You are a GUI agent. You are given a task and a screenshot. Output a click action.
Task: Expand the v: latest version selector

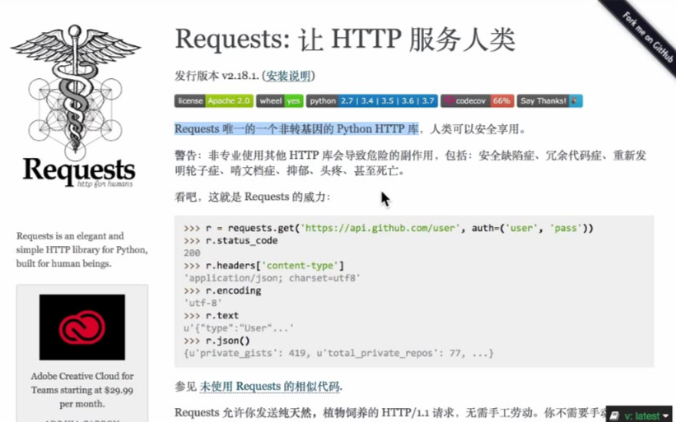tap(639, 415)
